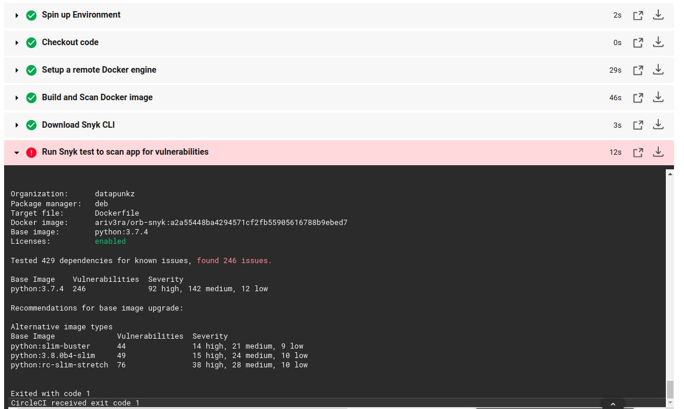
Task: Click the 12s duration on the failed step
Action: (x=615, y=152)
